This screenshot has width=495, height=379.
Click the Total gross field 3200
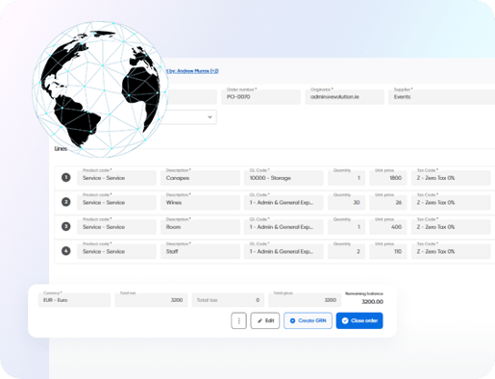click(305, 300)
